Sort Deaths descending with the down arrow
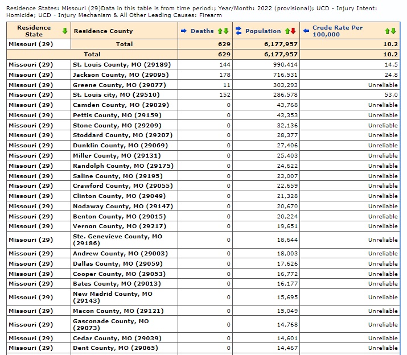 pos(226,31)
